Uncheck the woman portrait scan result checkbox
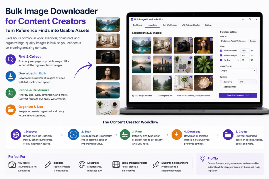Screen dimensions: 269x179 [x=211, y=40]
